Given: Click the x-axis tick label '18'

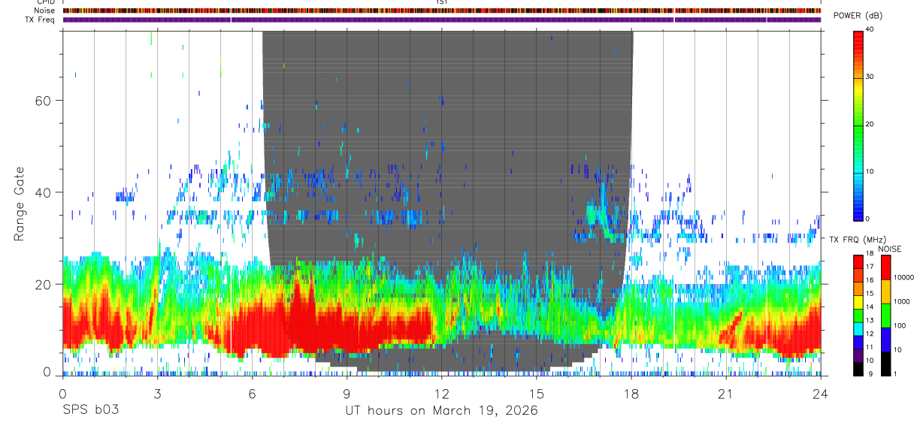Looking at the screenshot, I should pos(631,394).
